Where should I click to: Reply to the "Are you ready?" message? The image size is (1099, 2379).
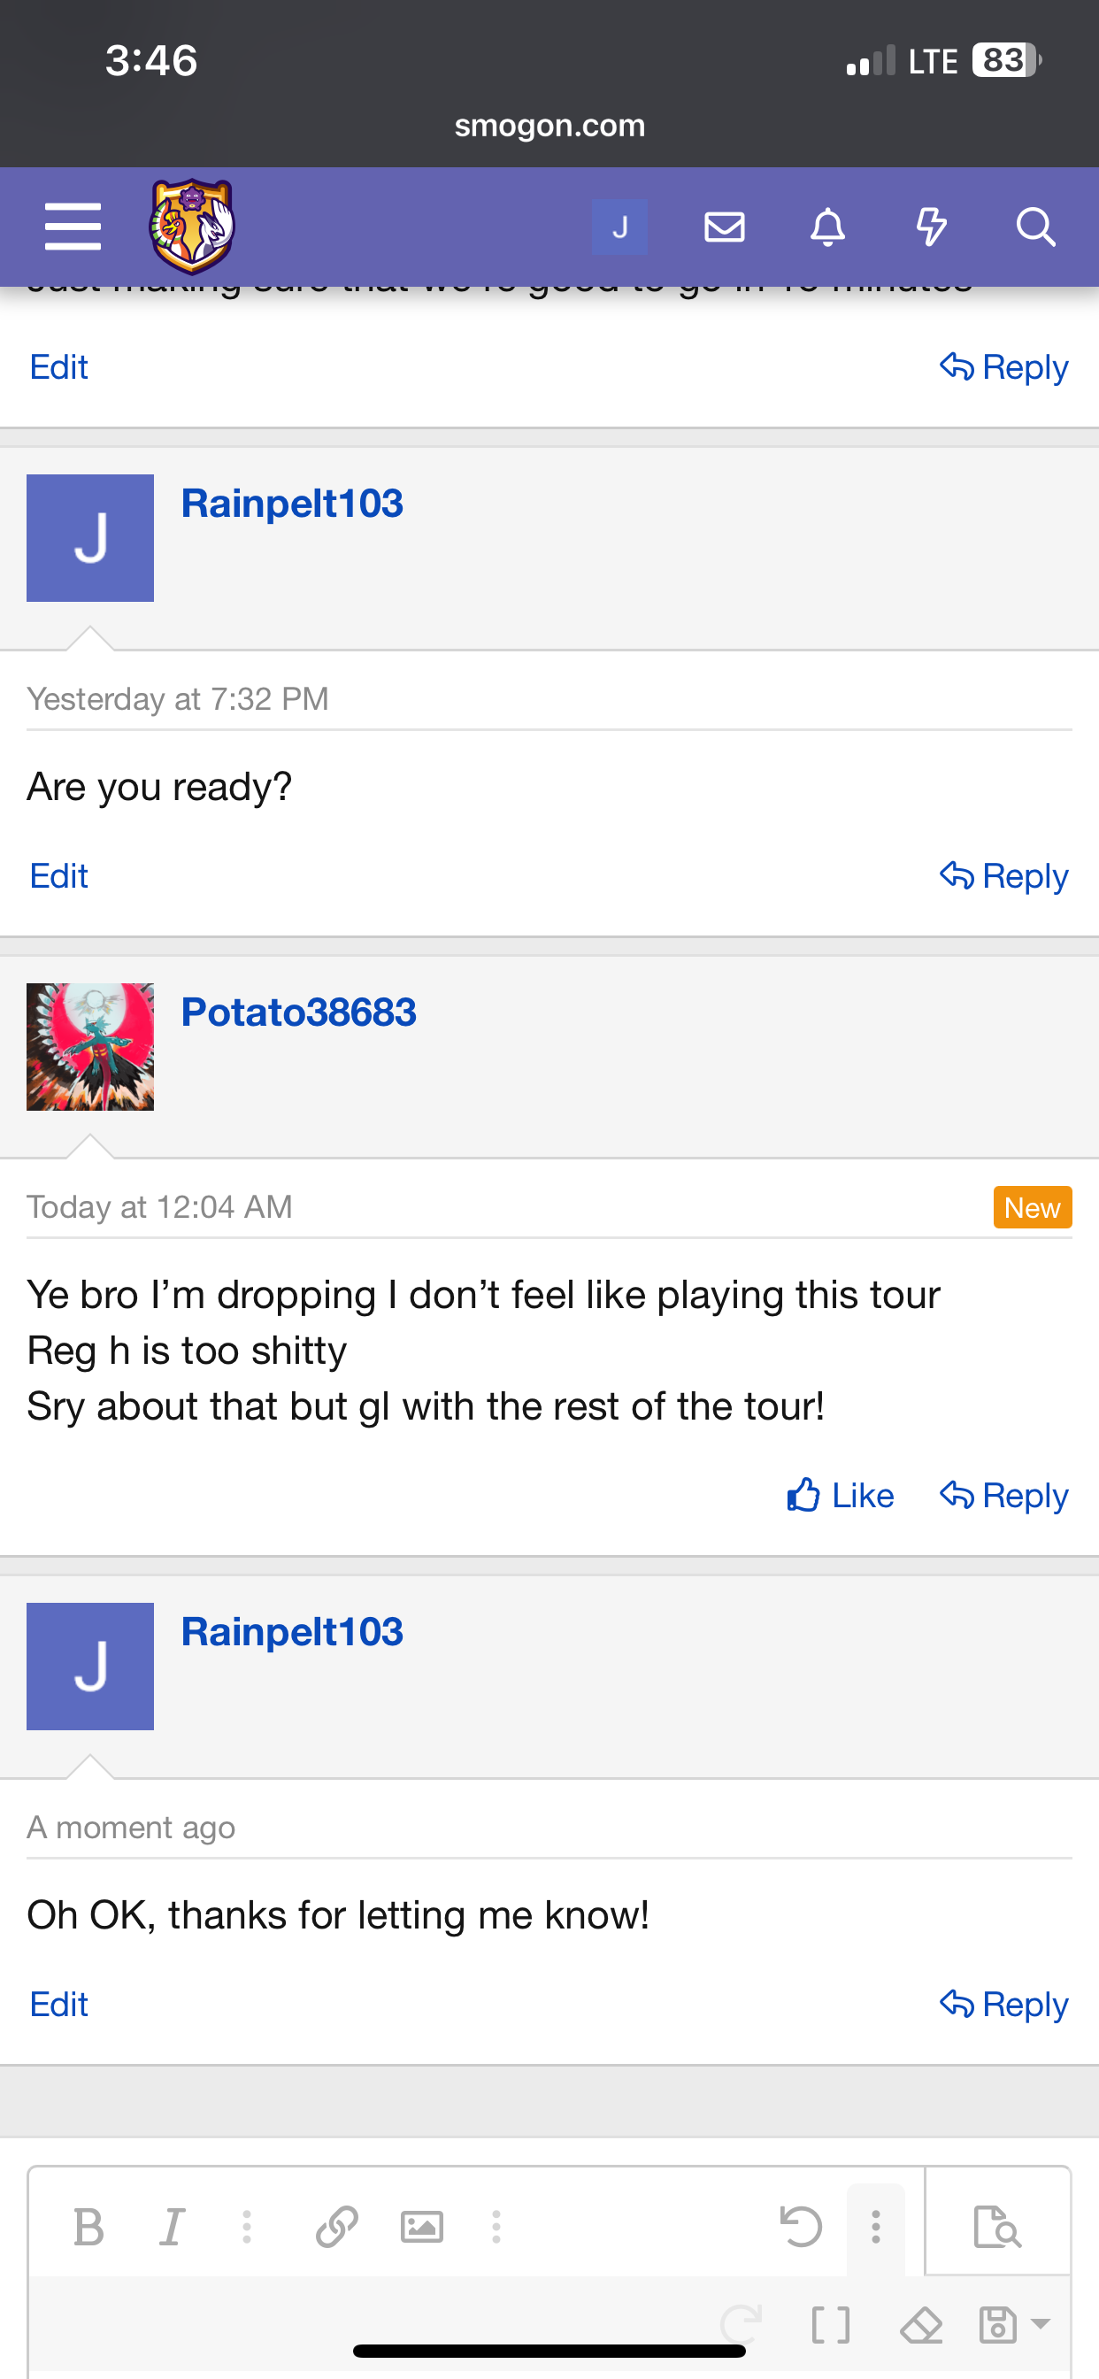click(x=1003, y=875)
